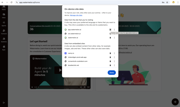This screenshot has height=107, width=180.
Task: Open the site information icon in address bar
Action: click(x=17, y=2)
